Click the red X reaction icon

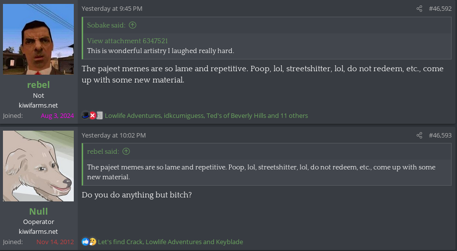(x=92, y=115)
